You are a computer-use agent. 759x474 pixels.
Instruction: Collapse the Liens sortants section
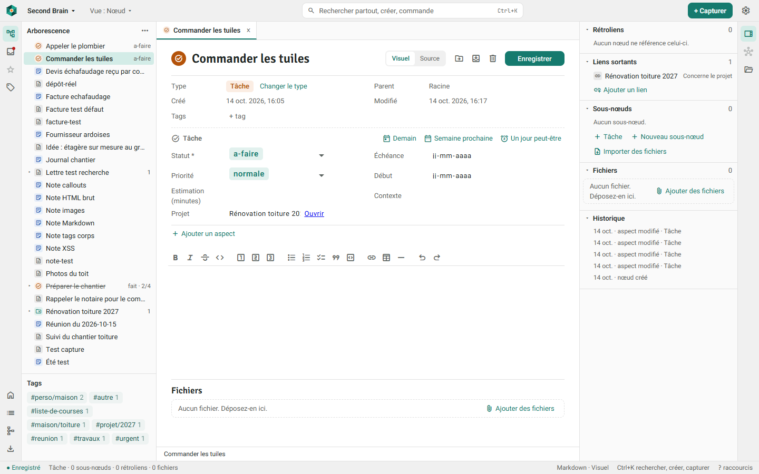[588, 62]
